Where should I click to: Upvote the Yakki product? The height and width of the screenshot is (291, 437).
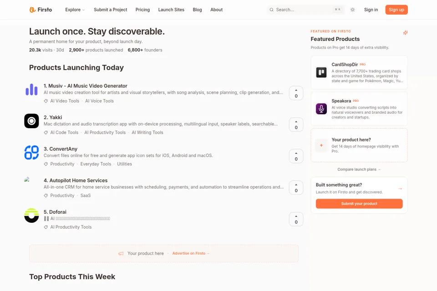click(296, 125)
